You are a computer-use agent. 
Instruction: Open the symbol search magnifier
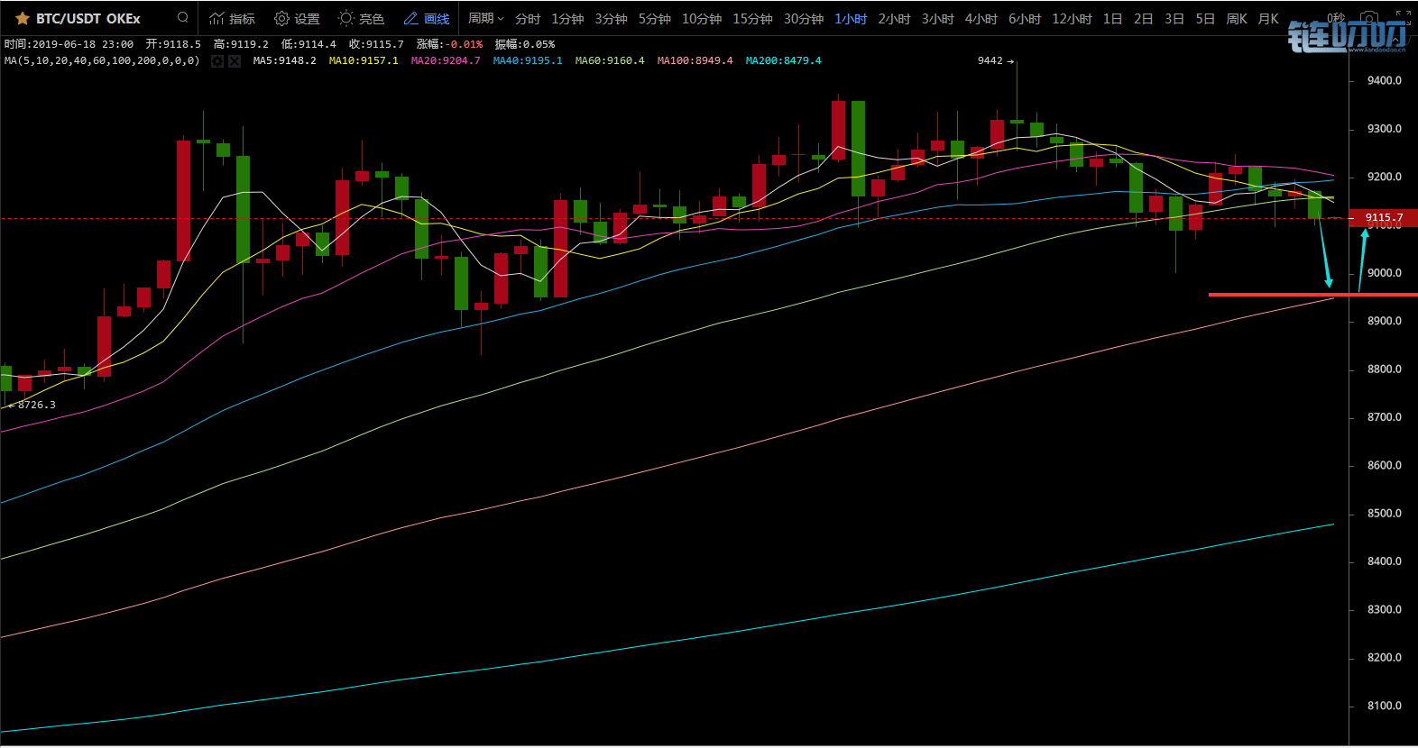coord(183,17)
